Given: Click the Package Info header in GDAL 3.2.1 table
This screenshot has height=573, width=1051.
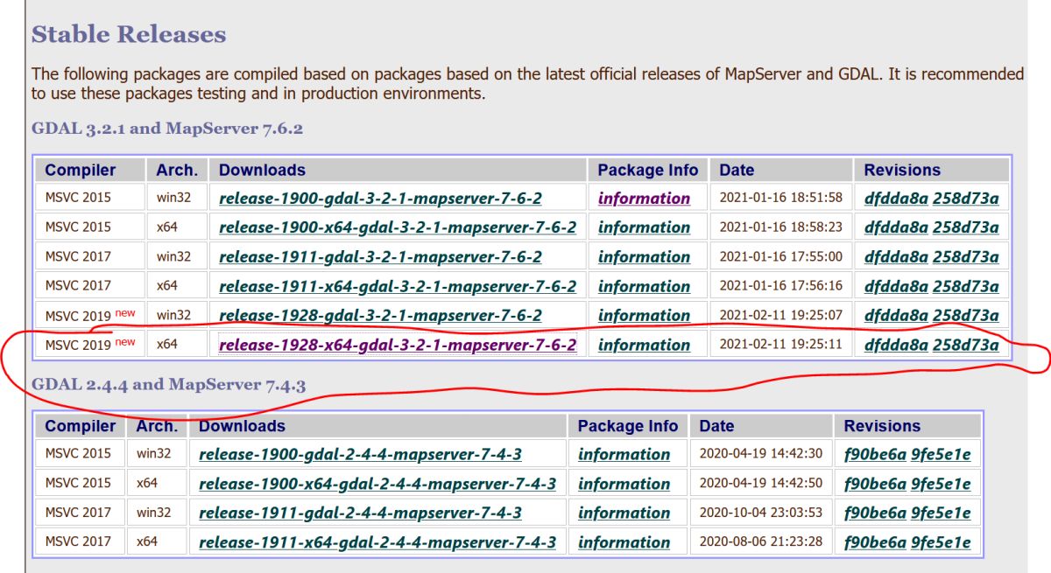Looking at the screenshot, I should [x=648, y=170].
